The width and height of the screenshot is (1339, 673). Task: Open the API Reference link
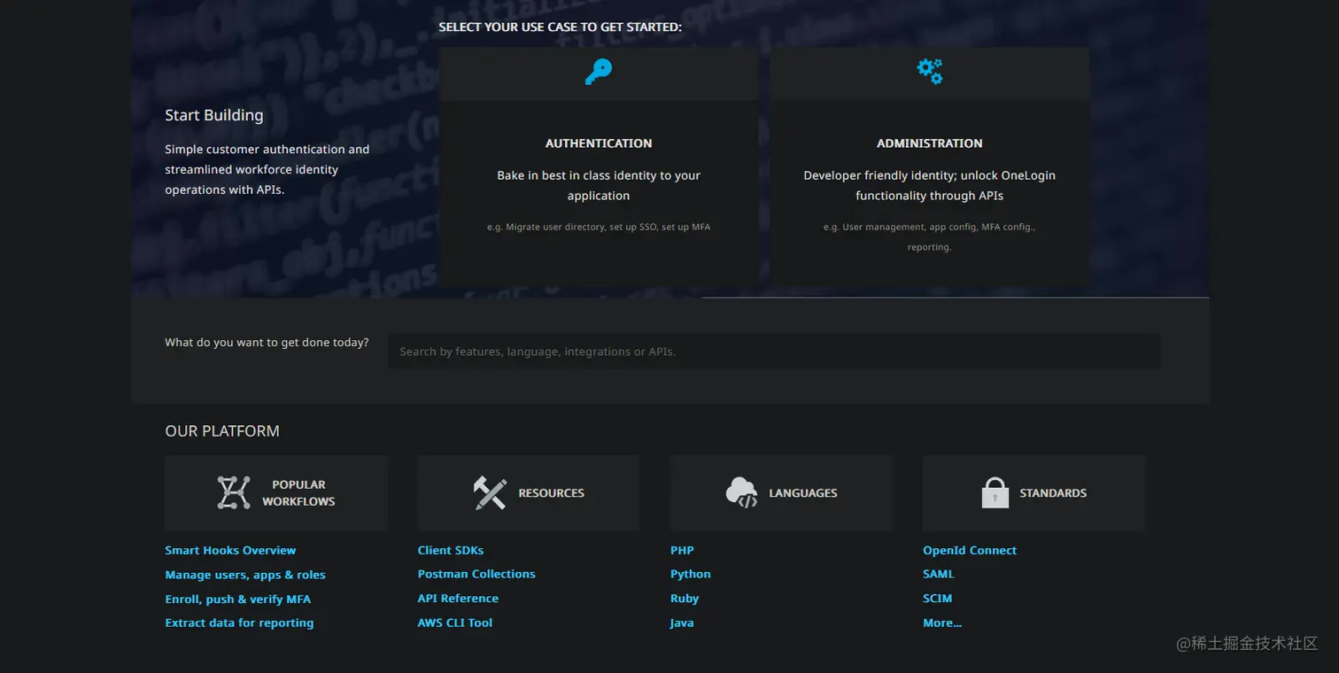click(458, 599)
